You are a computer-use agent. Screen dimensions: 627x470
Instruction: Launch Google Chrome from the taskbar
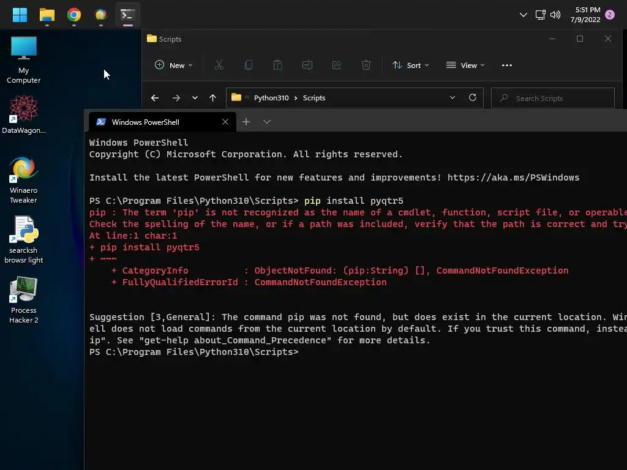pos(73,15)
